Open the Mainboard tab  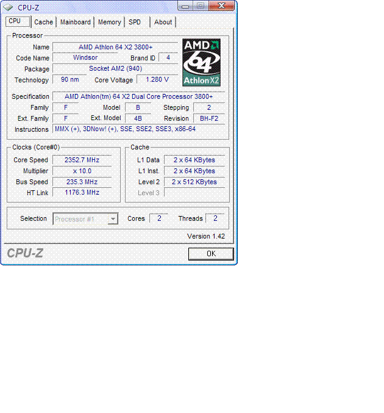pyautogui.click(x=76, y=22)
